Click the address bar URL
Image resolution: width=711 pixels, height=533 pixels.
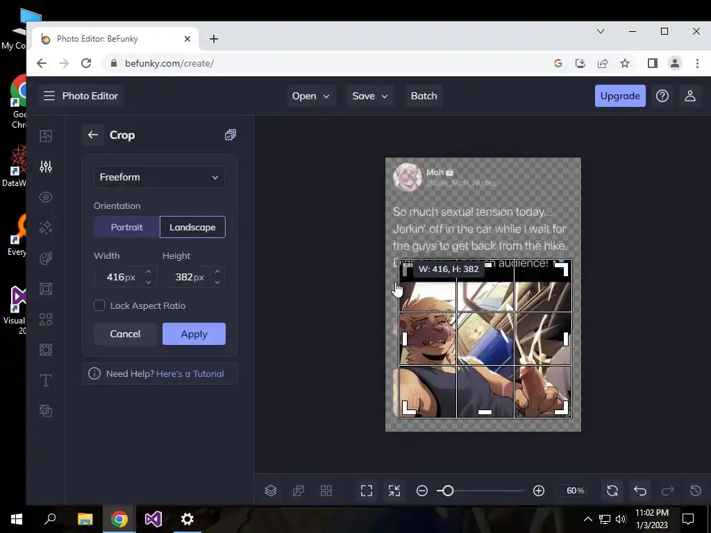169,63
